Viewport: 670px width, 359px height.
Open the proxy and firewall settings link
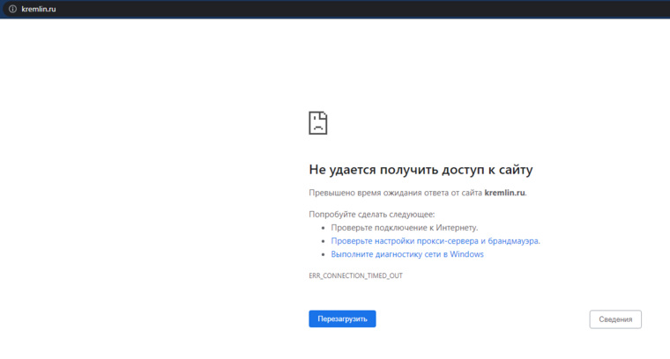point(435,241)
